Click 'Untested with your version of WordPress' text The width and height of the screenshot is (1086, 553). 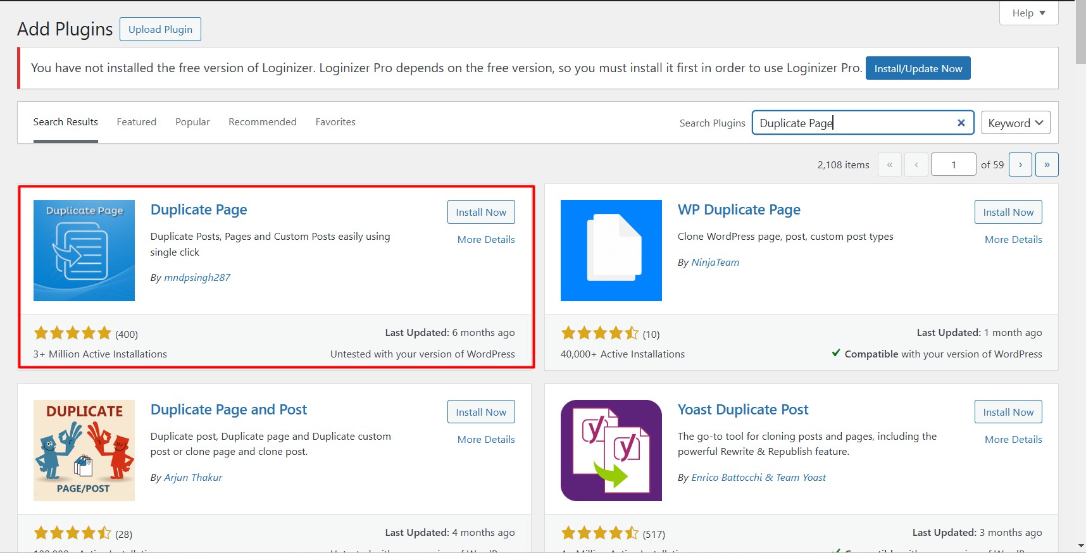point(422,354)
